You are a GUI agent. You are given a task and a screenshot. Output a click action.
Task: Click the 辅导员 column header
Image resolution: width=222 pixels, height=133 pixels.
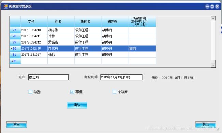[x=115, y=21]
